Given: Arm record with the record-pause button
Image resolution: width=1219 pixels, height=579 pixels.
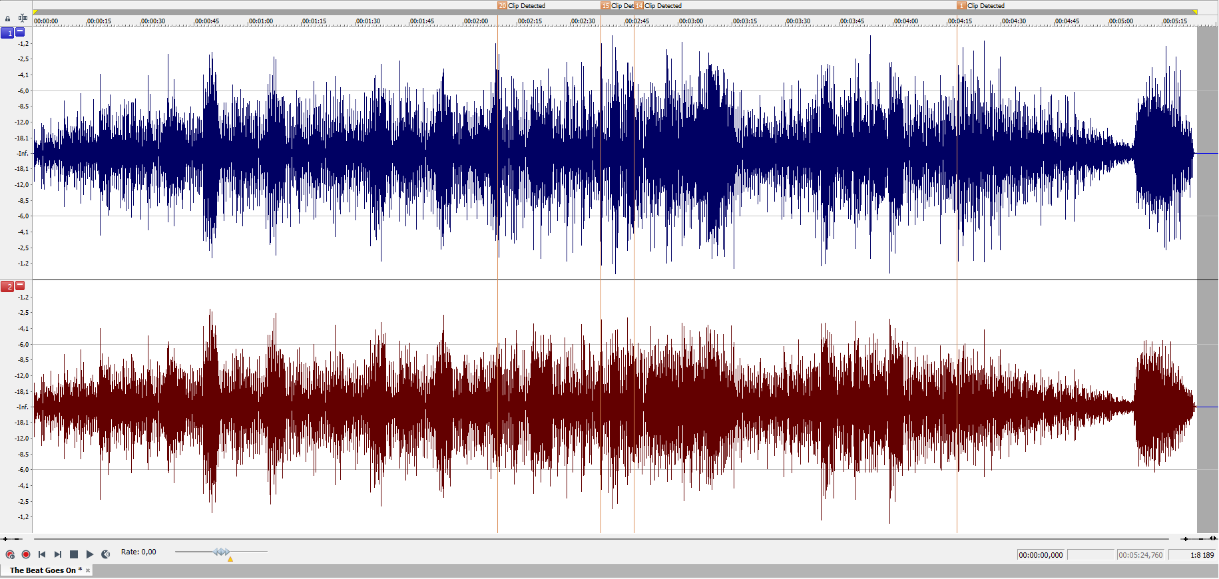Looking at the screenshot, I should pos(10,554).
